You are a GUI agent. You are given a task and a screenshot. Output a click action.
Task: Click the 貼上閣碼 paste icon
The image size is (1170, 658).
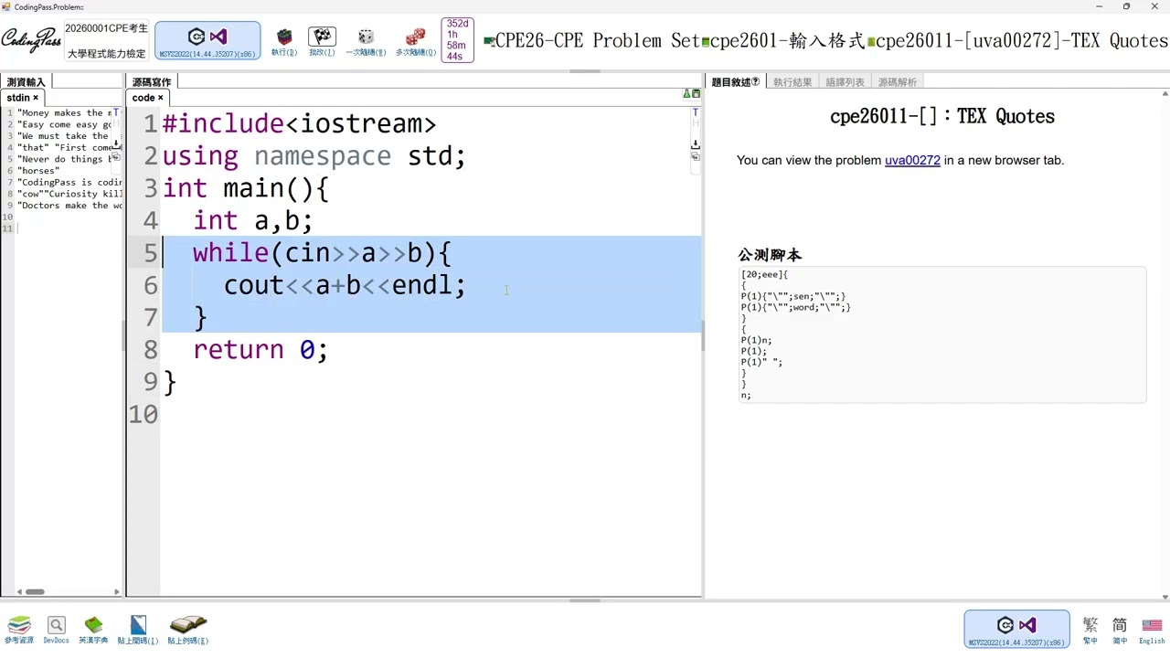[x=138, y=629]
